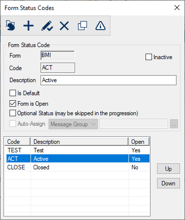Sort by the Code column header

(x=17, y=142)
